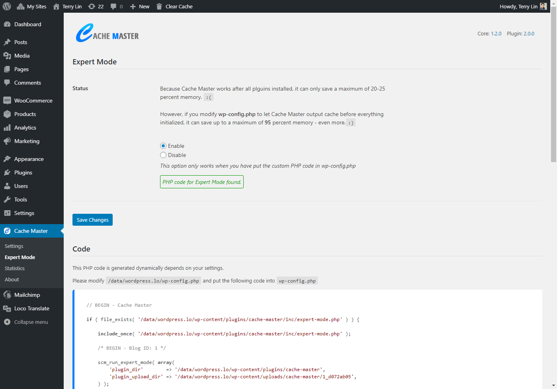Open the Plugin version 2.0.0 link
This screenshot has height=389, width=557.
click(x=529, y=33)
